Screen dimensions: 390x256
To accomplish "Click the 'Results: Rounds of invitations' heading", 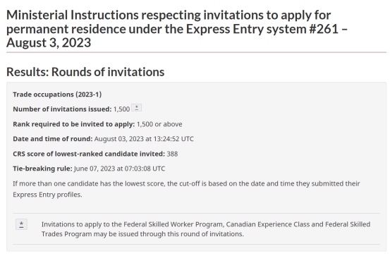I will tap(85, 72).
